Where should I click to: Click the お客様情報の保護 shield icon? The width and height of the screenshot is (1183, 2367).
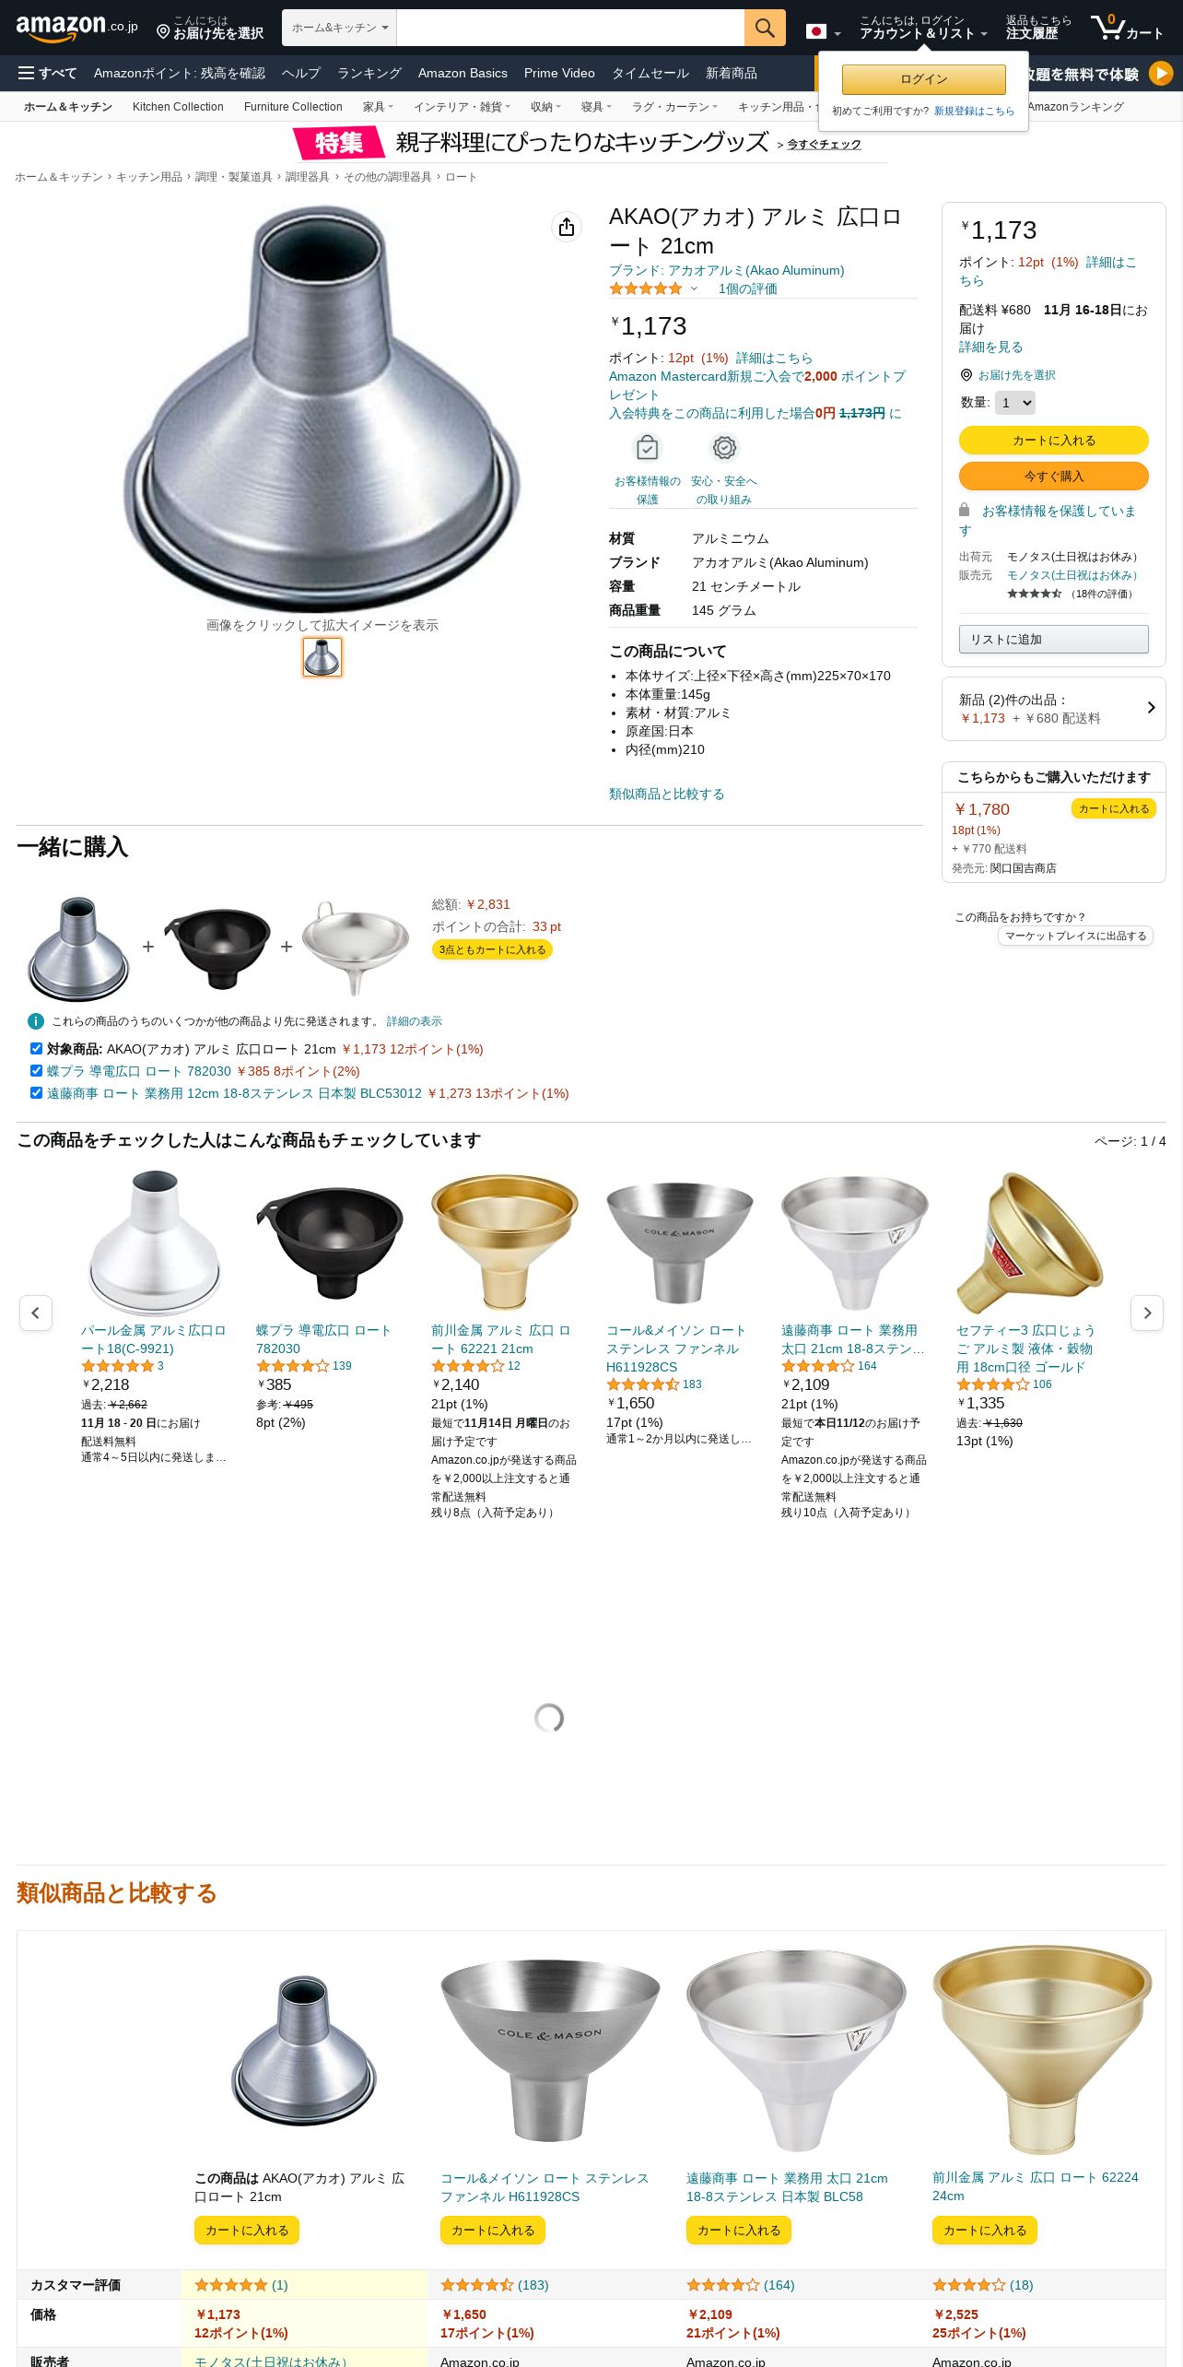tap(648, 448)
